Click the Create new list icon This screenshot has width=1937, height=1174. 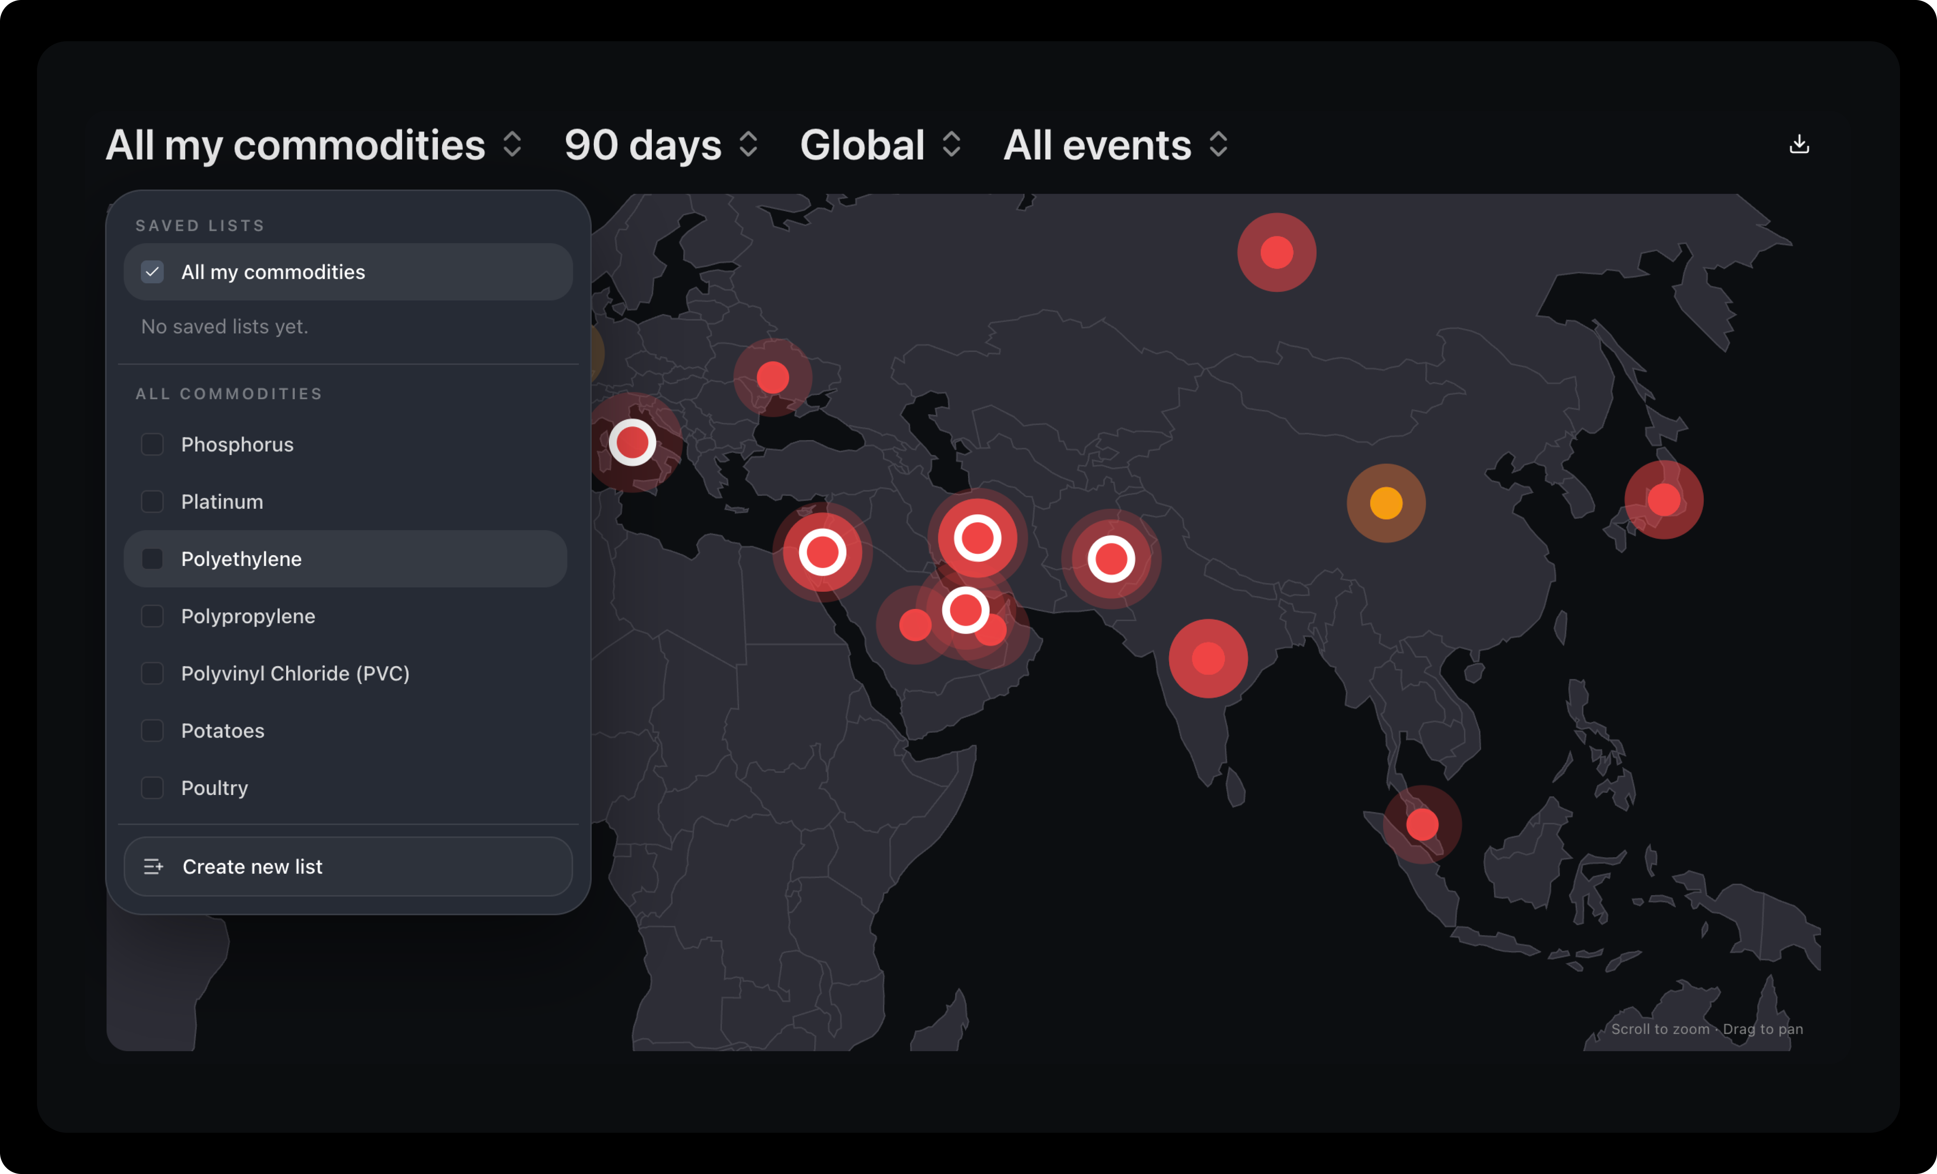(x=153, y=867)
